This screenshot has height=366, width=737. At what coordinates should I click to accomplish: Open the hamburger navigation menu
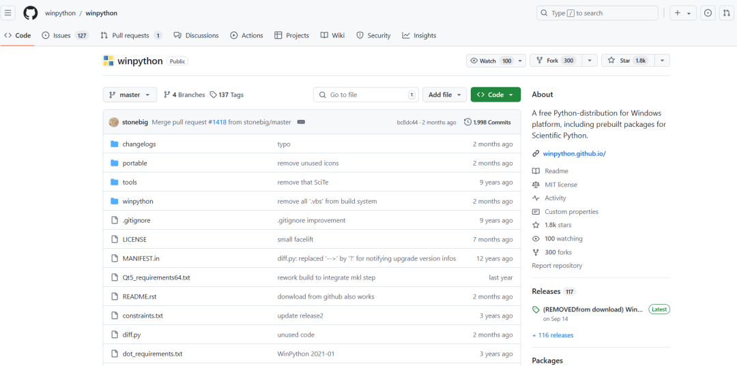9,13
